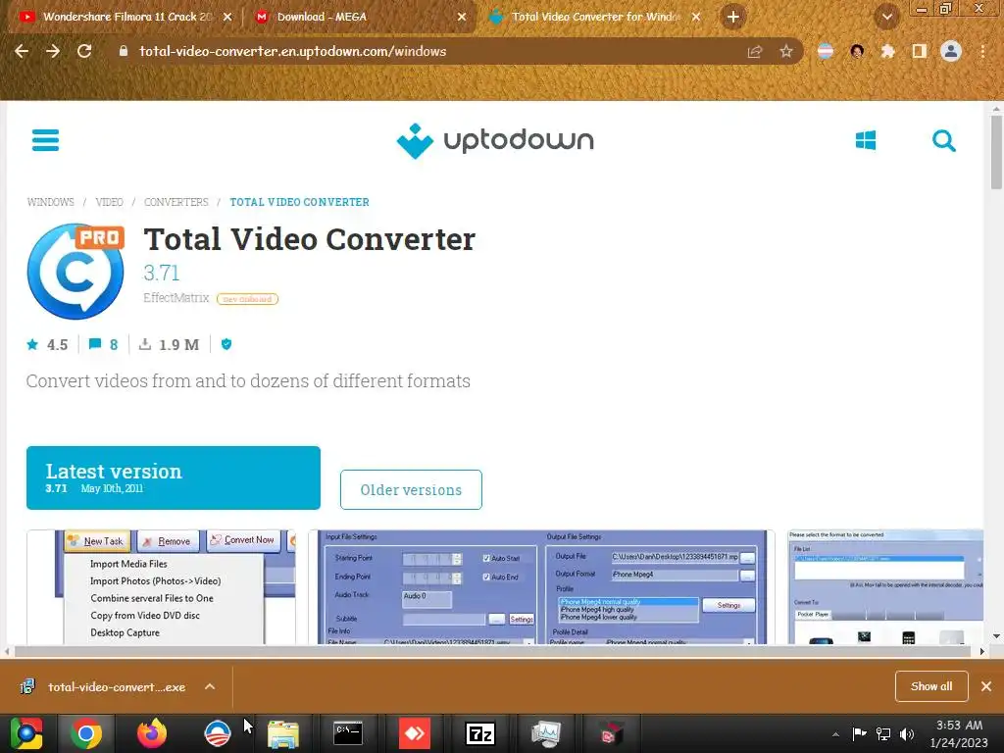Toggle the Chrome side panel
Viewport: 1004px width, 753px height.
919,51
